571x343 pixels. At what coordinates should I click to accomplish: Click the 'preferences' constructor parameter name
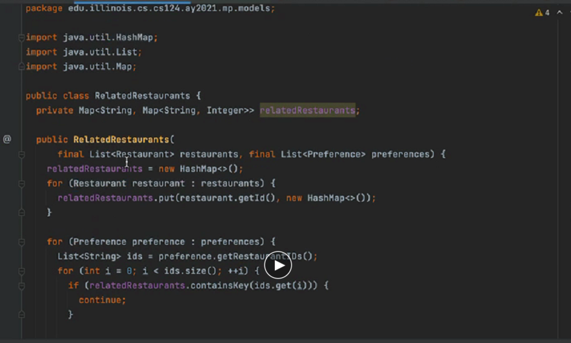click(x=401, y=154)
